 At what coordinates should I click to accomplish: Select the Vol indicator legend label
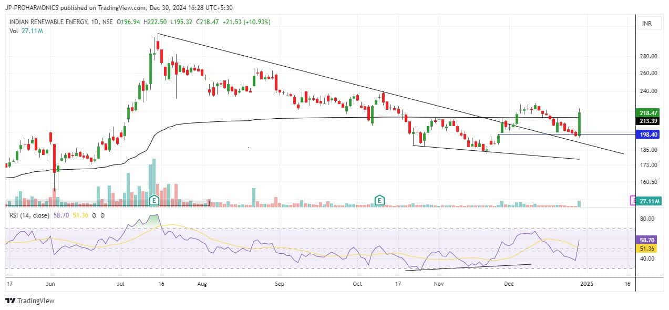tap(14, 31)
